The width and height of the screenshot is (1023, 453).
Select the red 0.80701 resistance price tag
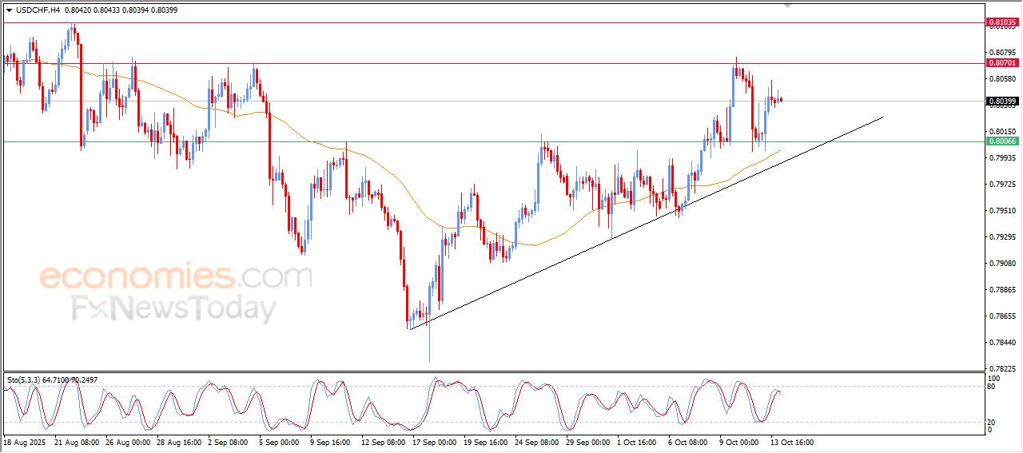click(x=1001, y=62)
